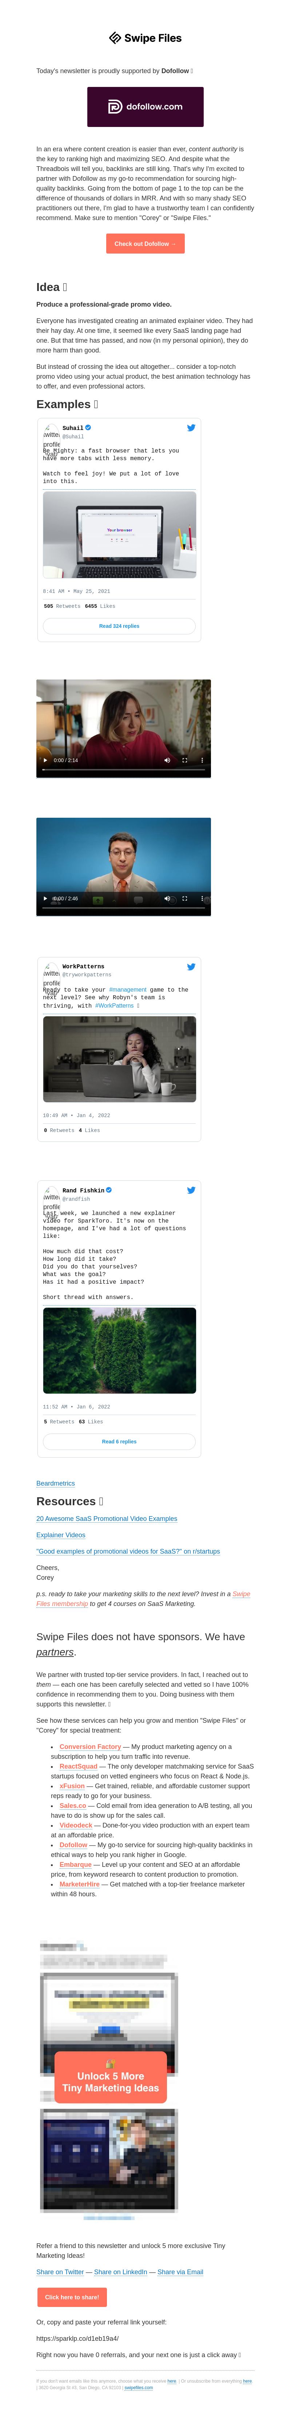The height and width of the screenshot is (2415, 291).
Task: Click the Twitter bird icon on WorkPatterns tweet
Action: tap(191, 967)
